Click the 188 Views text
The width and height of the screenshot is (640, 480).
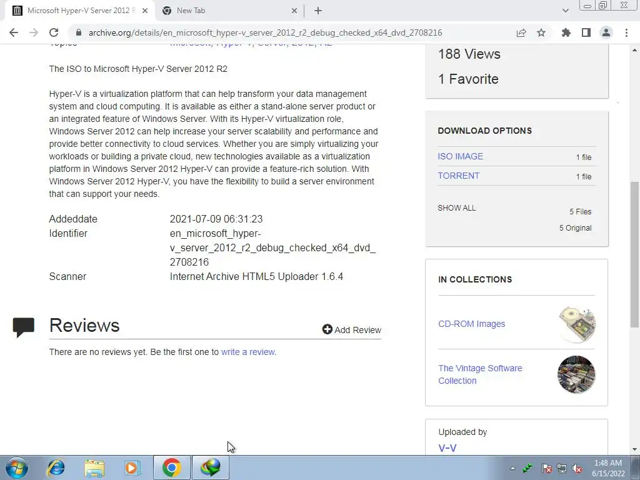(x=469, y=54)
